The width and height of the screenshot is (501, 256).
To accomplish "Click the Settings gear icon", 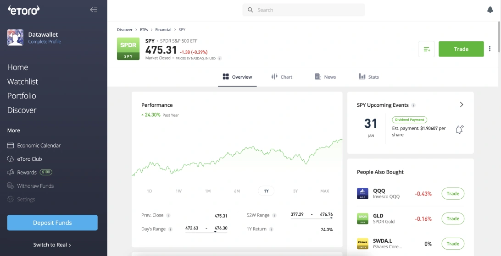I will [11, 199].
